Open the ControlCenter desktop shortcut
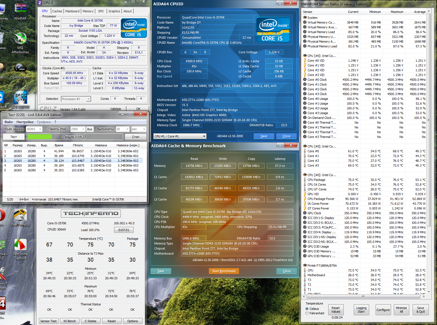437x325 pixels. (20, 71)
